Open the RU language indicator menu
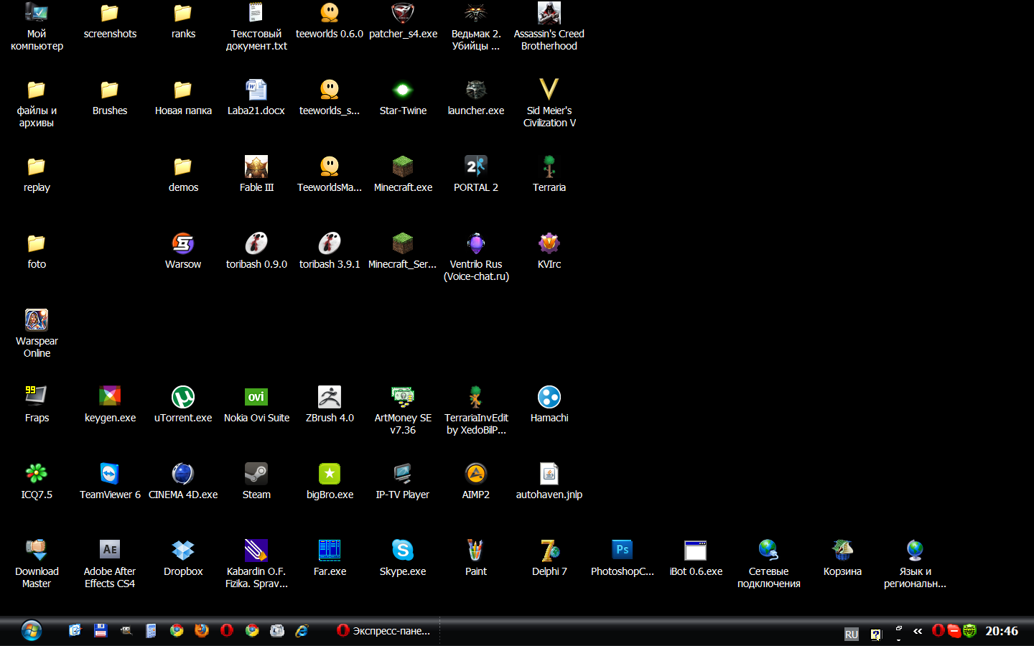The image size is (1034, 646). pyautogui.click(x=852, y=635)
